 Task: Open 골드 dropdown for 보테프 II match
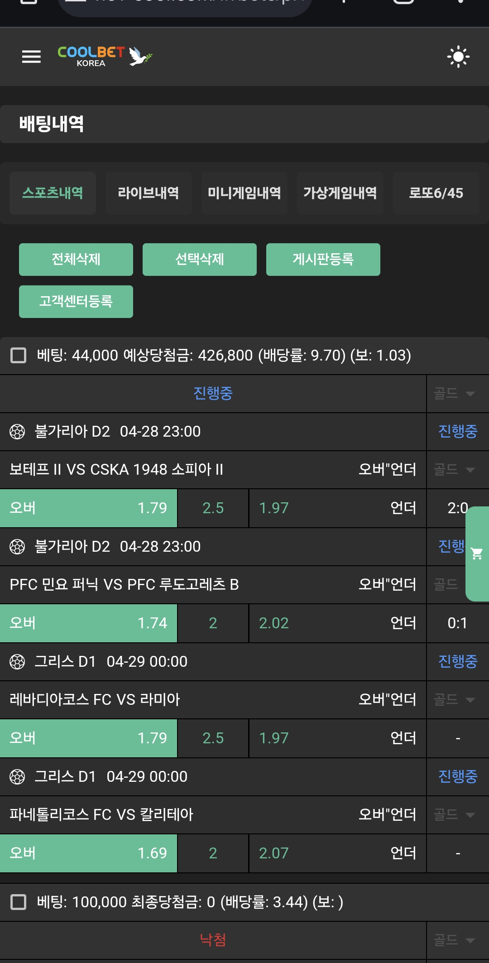pos(455,469)
